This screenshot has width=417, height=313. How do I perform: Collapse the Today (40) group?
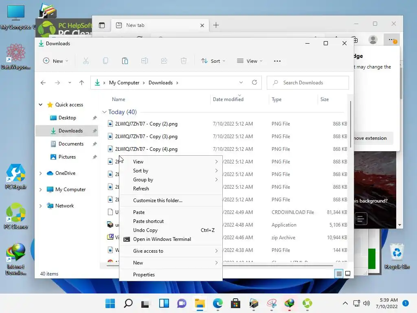[x=104, y=112]
